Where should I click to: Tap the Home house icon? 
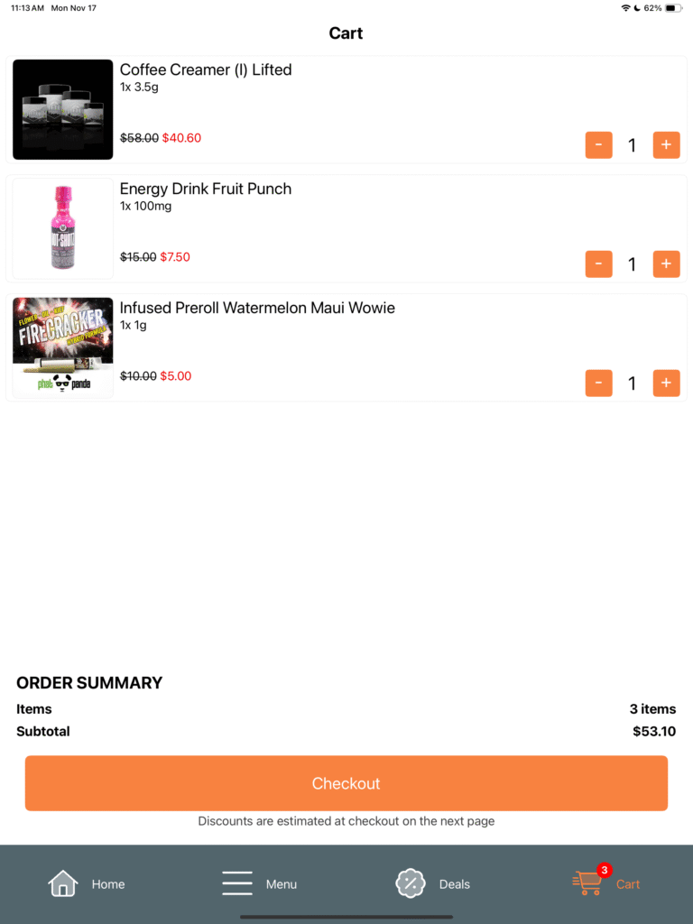[x=63, y=883]
